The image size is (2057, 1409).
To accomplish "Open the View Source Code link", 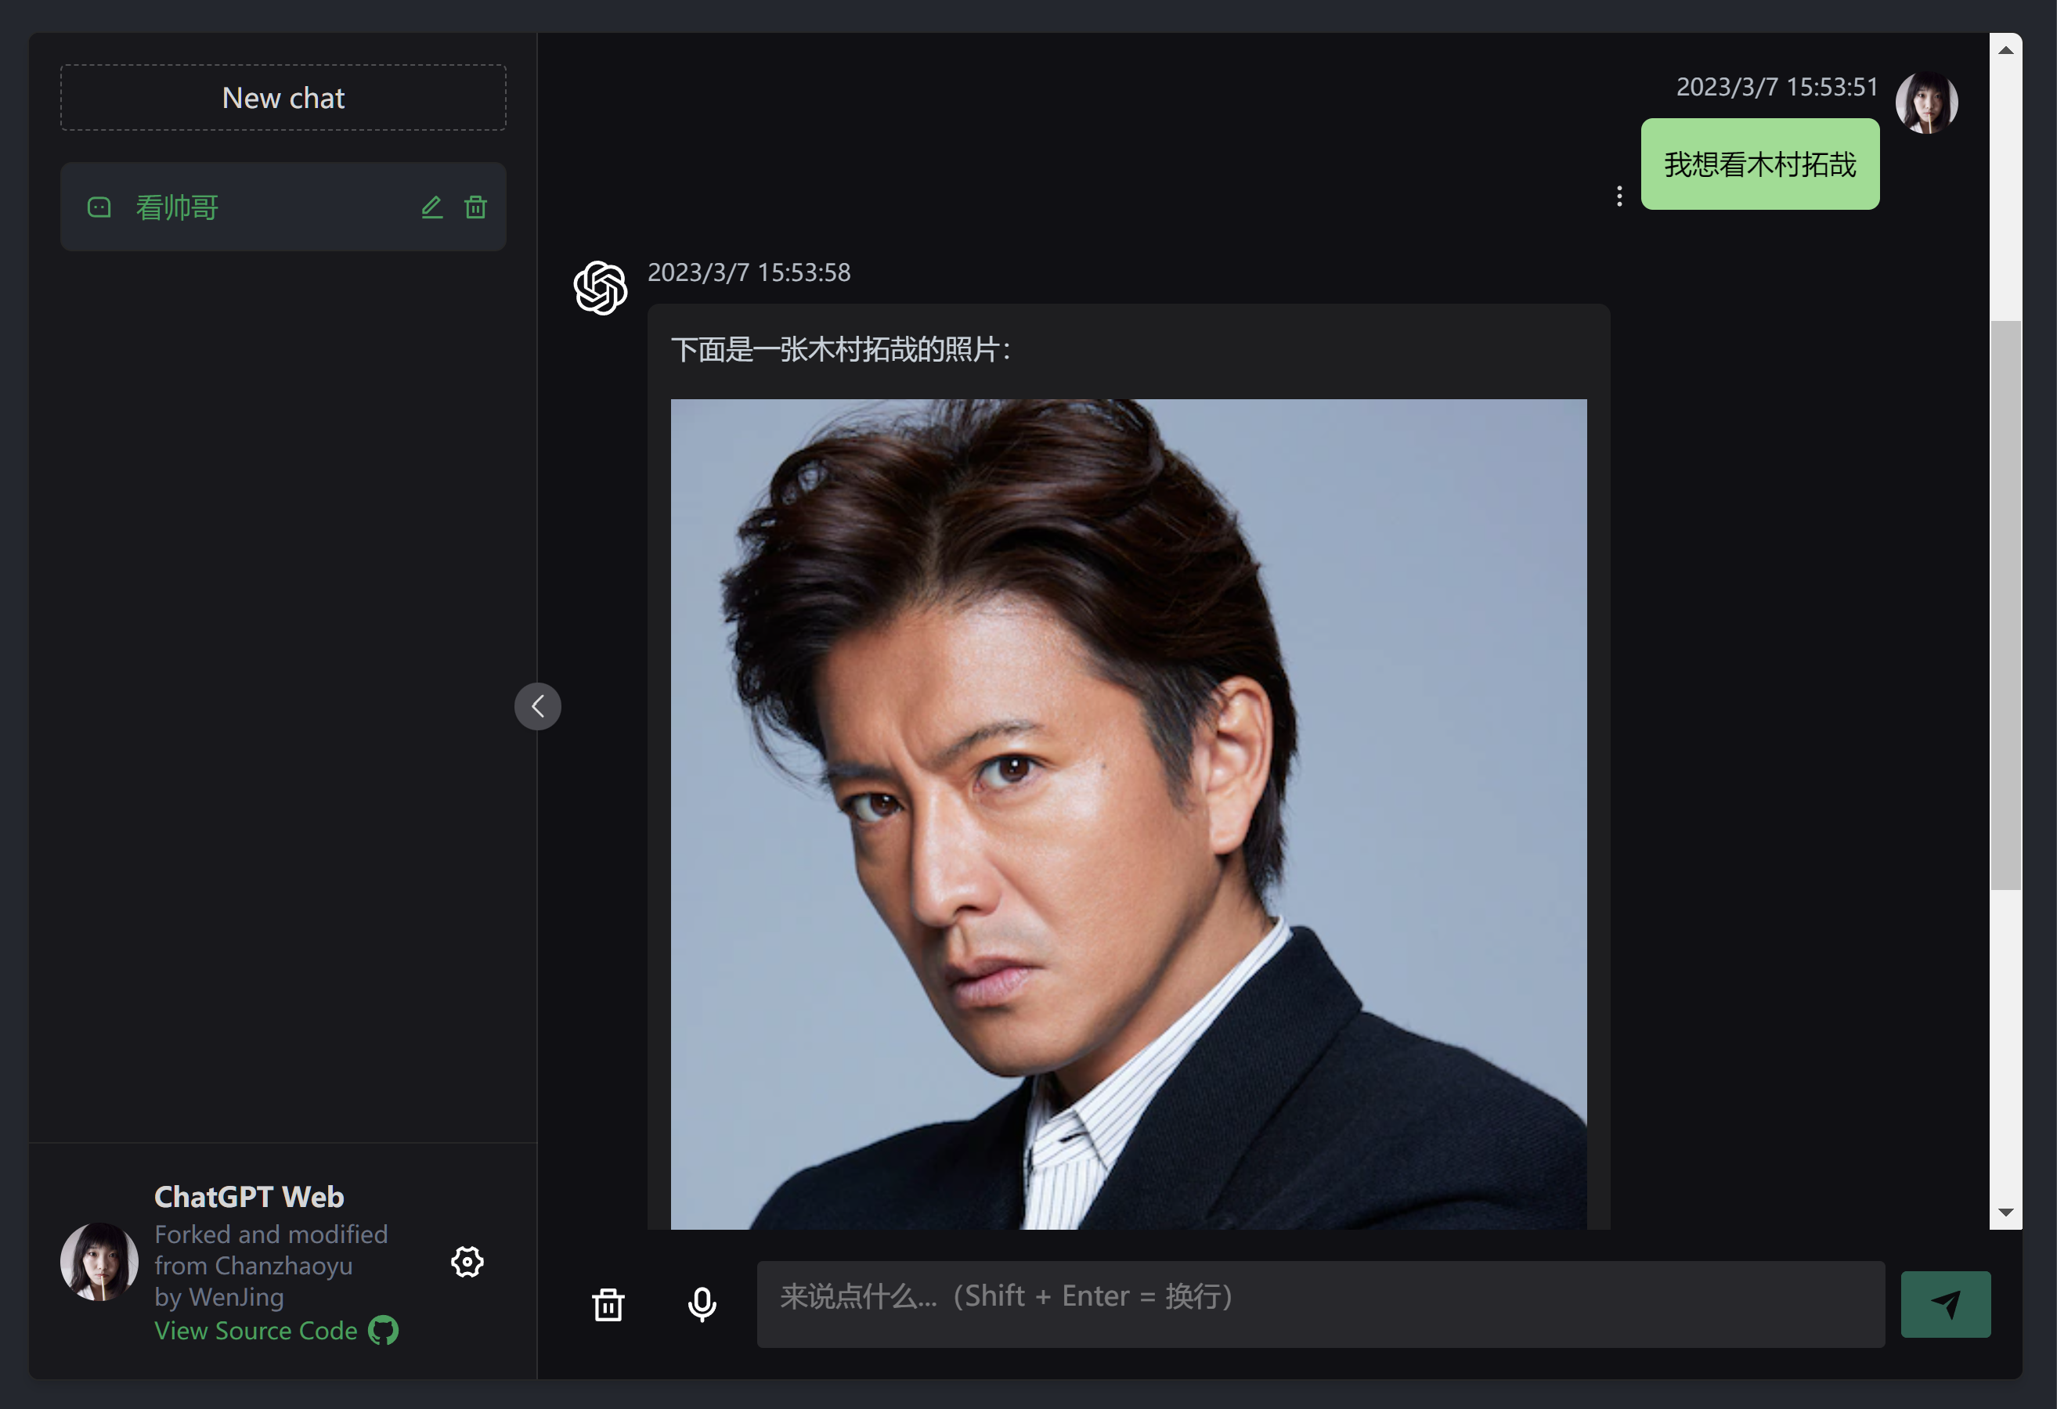I will pyautogui.click(x=256, y=1330).
